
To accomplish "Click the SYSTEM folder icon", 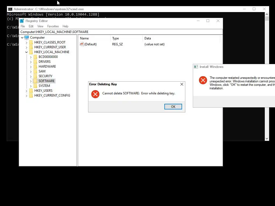I will coord(35,86).
